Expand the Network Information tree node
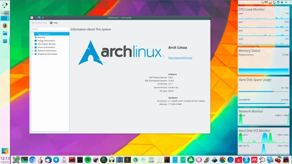Screen dimensions: 292x164 [x=33, y=51]
